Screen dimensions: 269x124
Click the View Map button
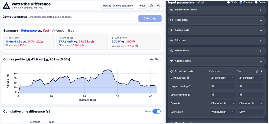(154, 59)
